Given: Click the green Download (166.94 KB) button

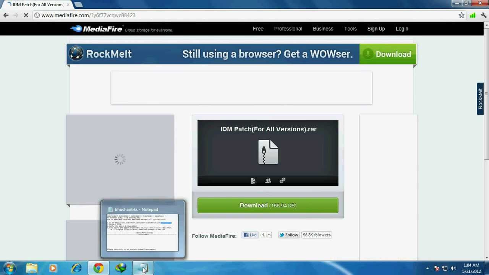Looking at the screenshot, I should click(268, 205).
